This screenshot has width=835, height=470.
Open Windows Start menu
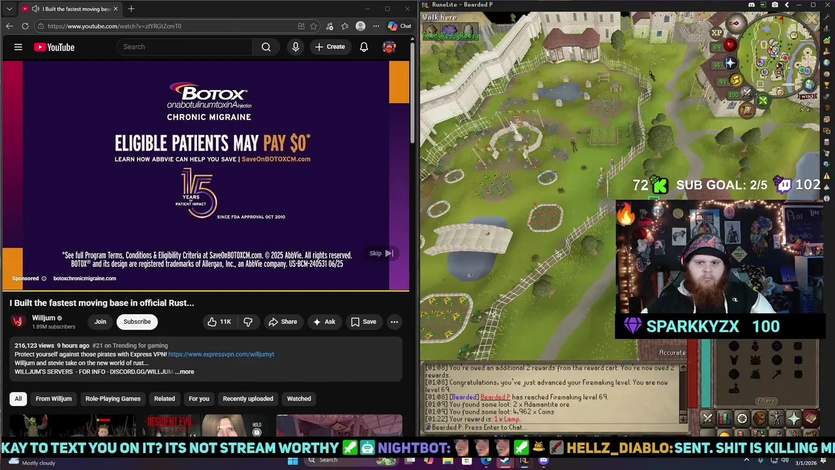point(292,460)
